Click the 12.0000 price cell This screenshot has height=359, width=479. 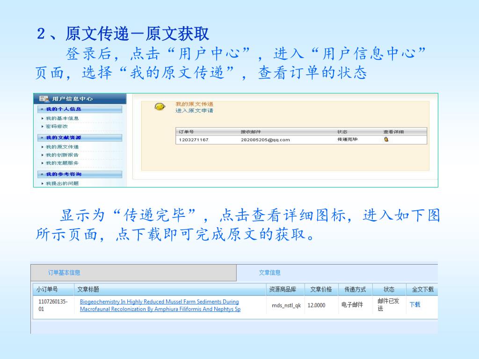coord(316,305)
